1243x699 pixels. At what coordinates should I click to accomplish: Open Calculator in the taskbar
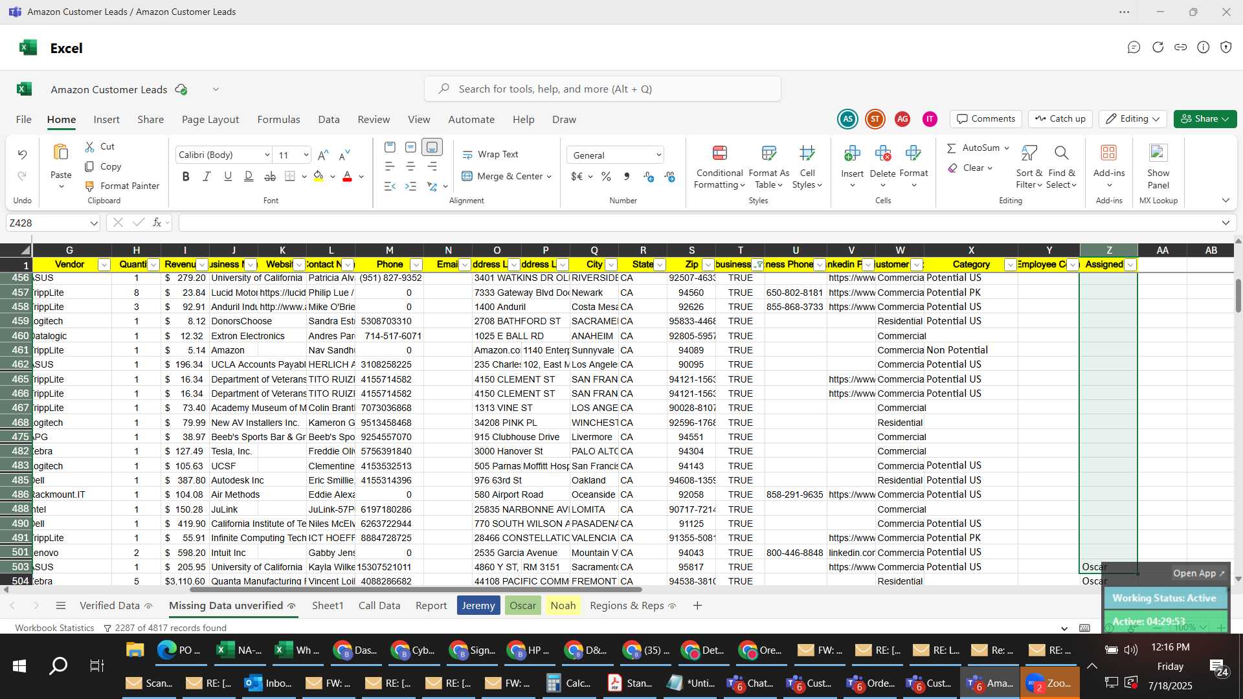point(568,683)
